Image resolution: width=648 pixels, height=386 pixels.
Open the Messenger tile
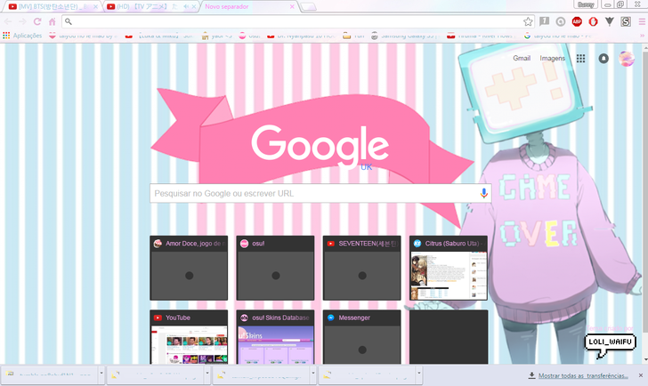pyautogui.click(x=361, y=337)
